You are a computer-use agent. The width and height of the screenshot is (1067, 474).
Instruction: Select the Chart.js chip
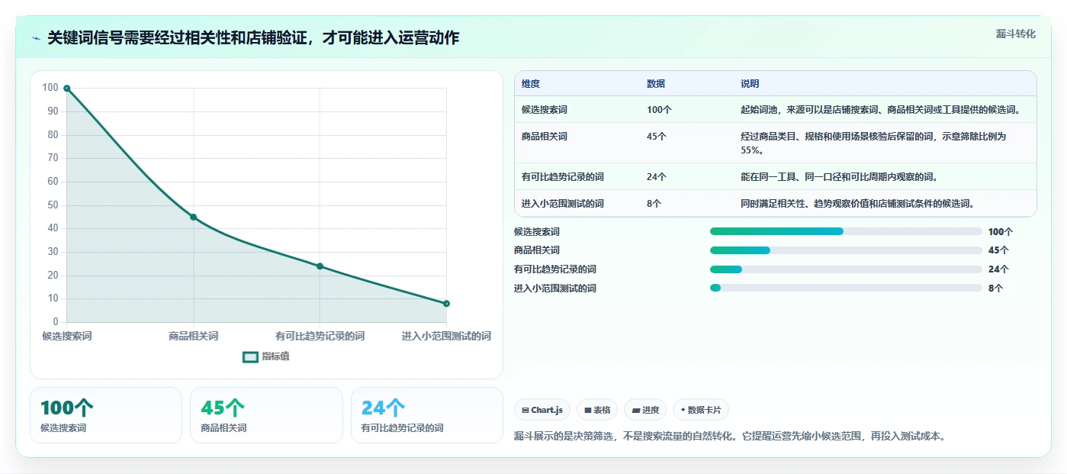[542, 410]
